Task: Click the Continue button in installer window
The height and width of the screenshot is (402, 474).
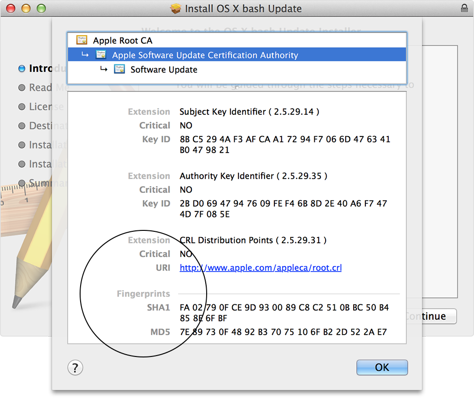Action: (x=431, y=316)
